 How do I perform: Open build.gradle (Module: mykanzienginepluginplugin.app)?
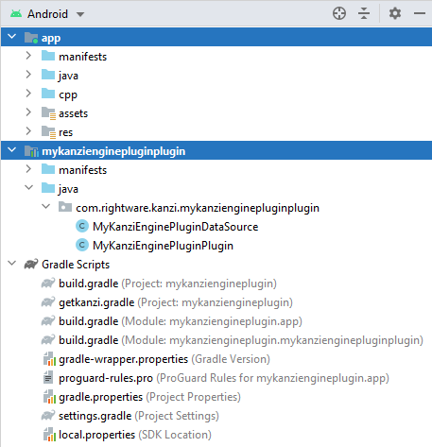coord(181,321)
